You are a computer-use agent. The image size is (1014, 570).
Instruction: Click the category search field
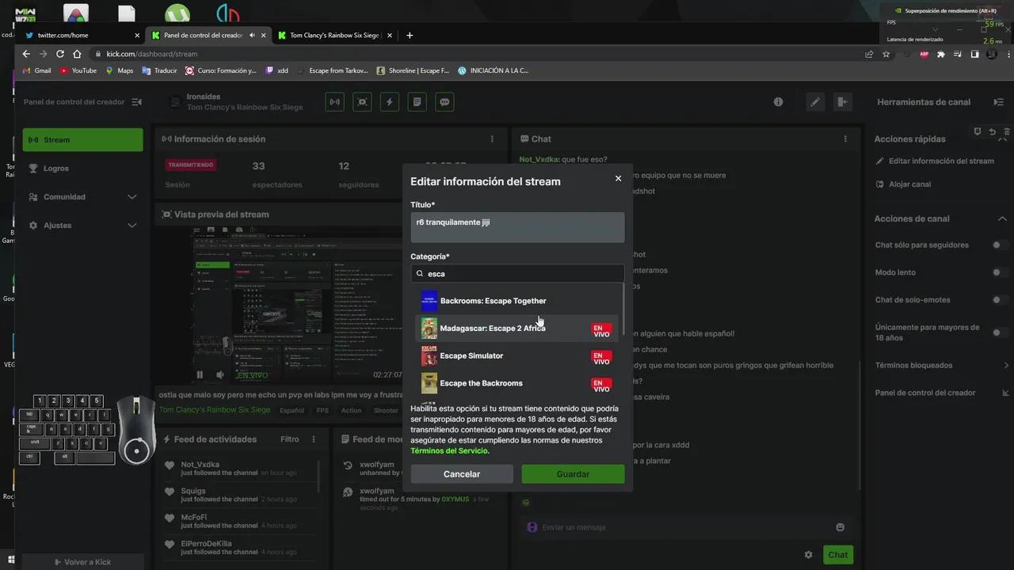coord(517,274)
